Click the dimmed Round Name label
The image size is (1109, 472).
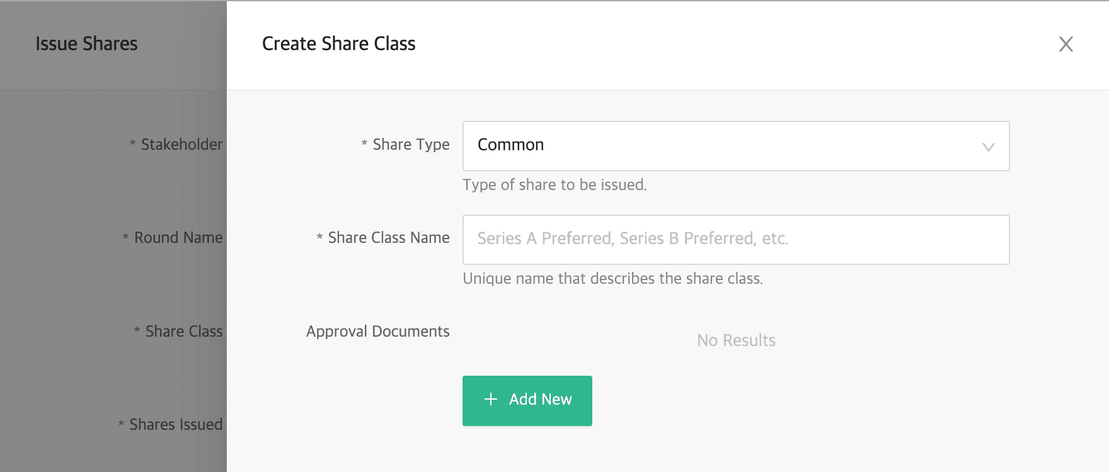click(x=178, y=238)
